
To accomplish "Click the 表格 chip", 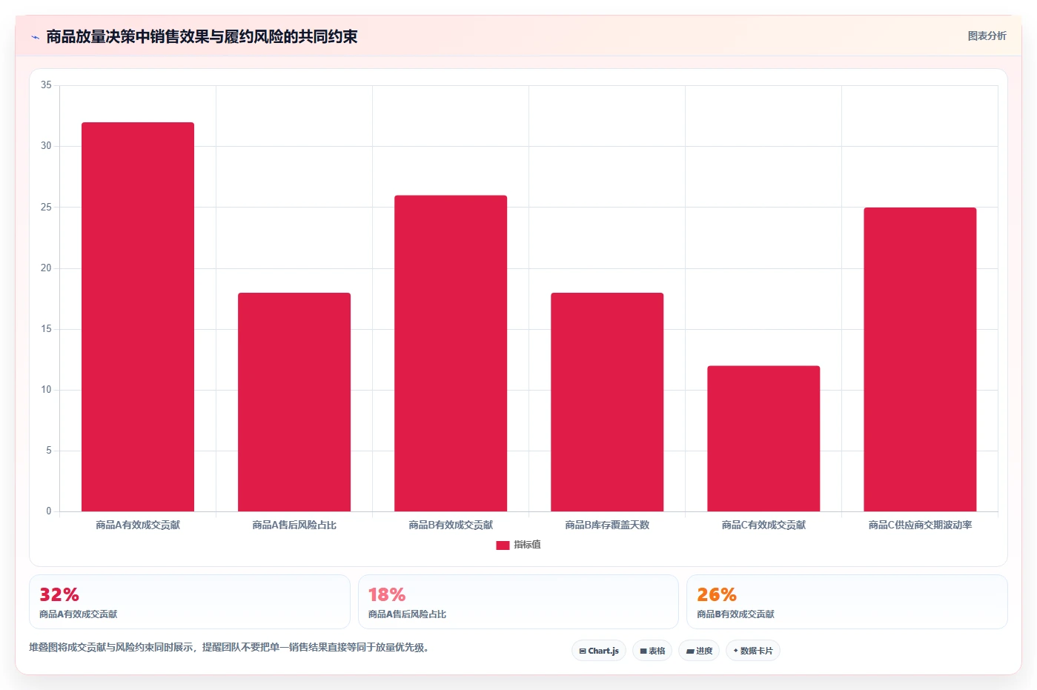I will 652,651.
